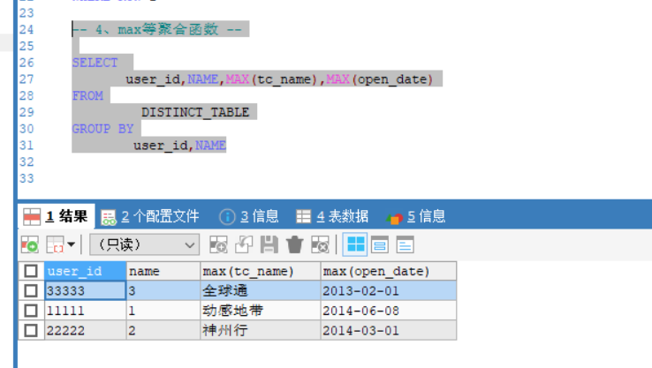The height and width of the screenshot is (368, 652).
Task: Click the 结果 tab table icon
Action: (x=32, y=216)
